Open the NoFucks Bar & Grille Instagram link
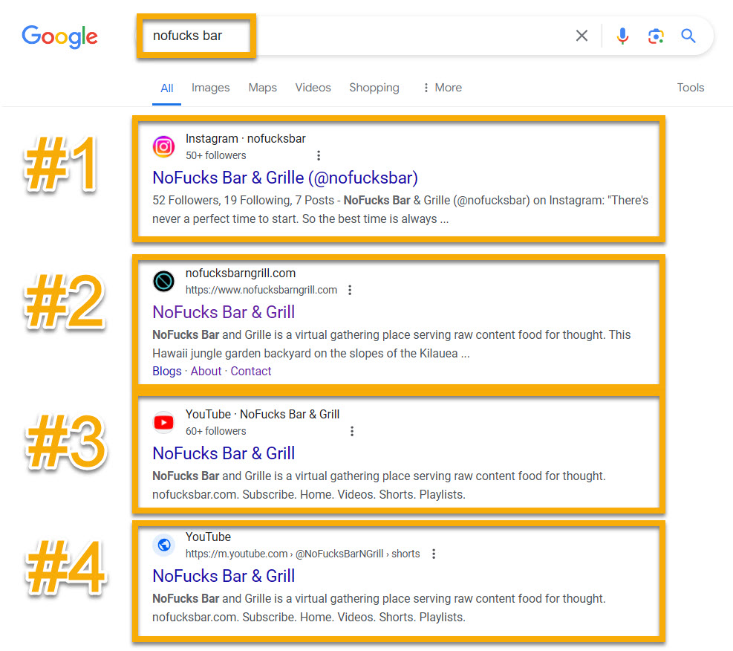 [284, 178]
